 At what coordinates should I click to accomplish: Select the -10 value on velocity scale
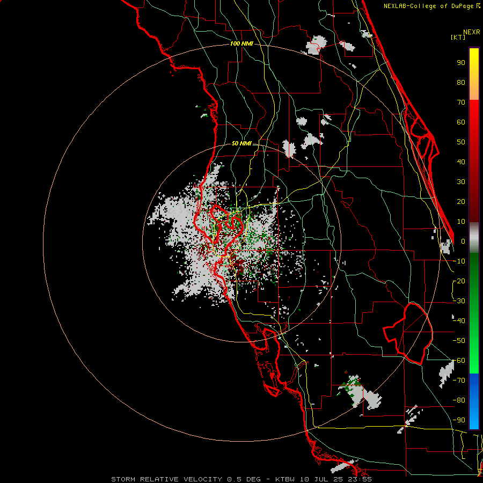459,261
